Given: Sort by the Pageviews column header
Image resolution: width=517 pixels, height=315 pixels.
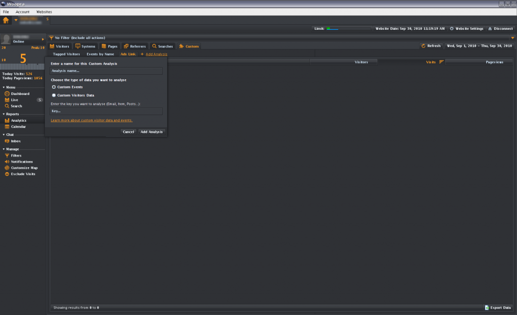Looking at the screenshot, I should click(479, 62).
